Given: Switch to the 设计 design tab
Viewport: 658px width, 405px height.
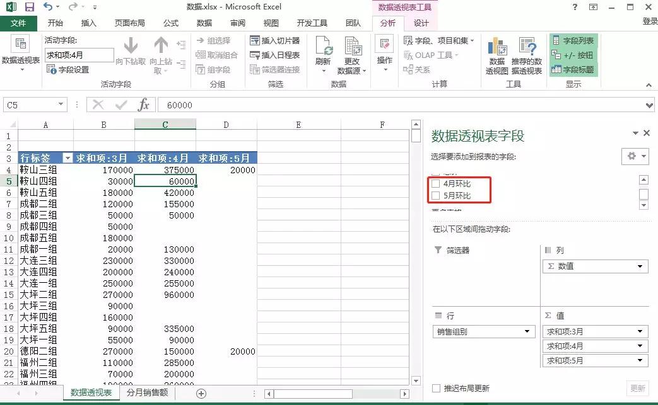Looking at the screenshot, I should pyautogui.click(x=421, y=23).
